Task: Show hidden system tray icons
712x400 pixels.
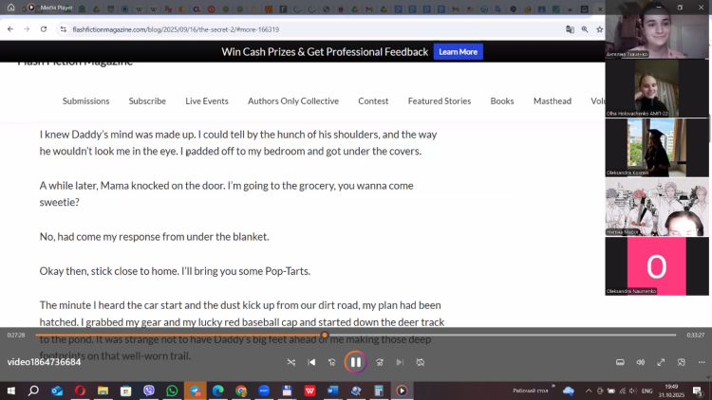Action: pos(589,391)
